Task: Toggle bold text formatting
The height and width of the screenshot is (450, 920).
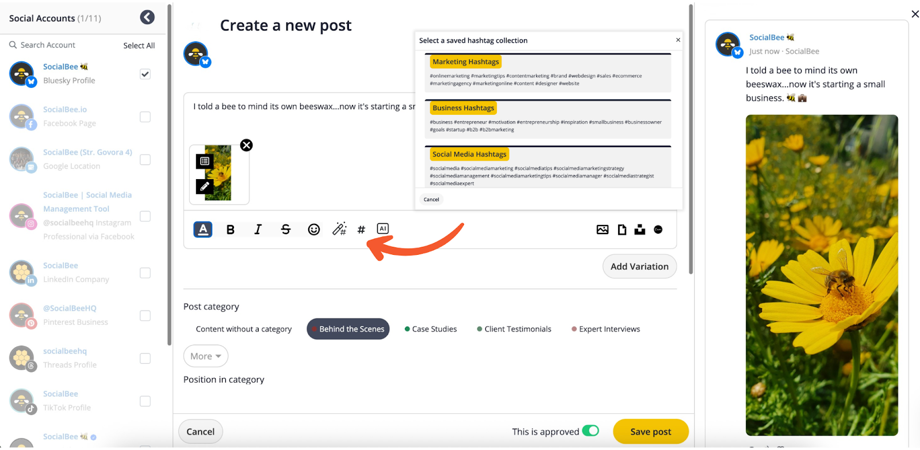Action: tap(231, 230)
